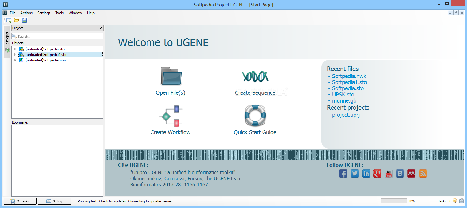The width and height of the screenshot is (467, 208).
Task: Click the clipboard icon in status bar
Action: [x=461, y=201]
